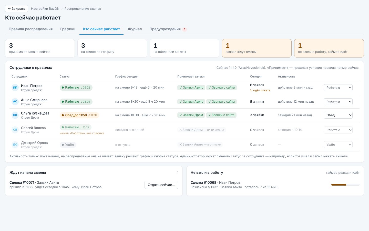Image resolution: width=369 pixels, height=231 pixels.
Task: Click Анна Смирнова's 'Работаю с 08:05' status chip
Action: point(76,102)
